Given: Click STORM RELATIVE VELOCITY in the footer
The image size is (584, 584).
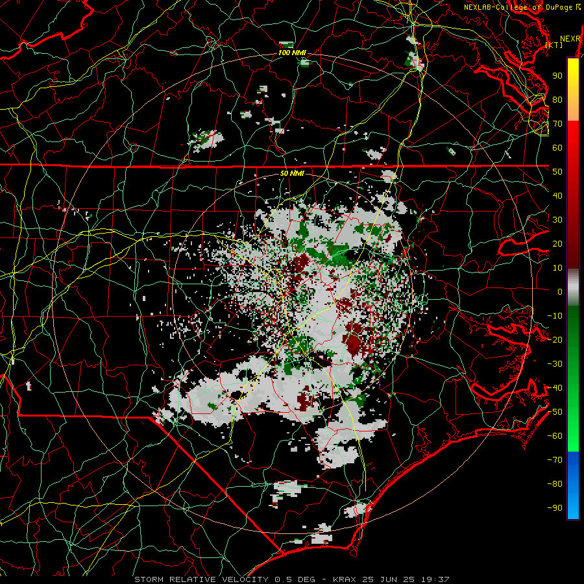Looking at the screenshot, I should 201,579.
